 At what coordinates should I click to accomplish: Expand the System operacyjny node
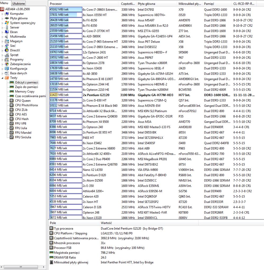pos(2,23)
